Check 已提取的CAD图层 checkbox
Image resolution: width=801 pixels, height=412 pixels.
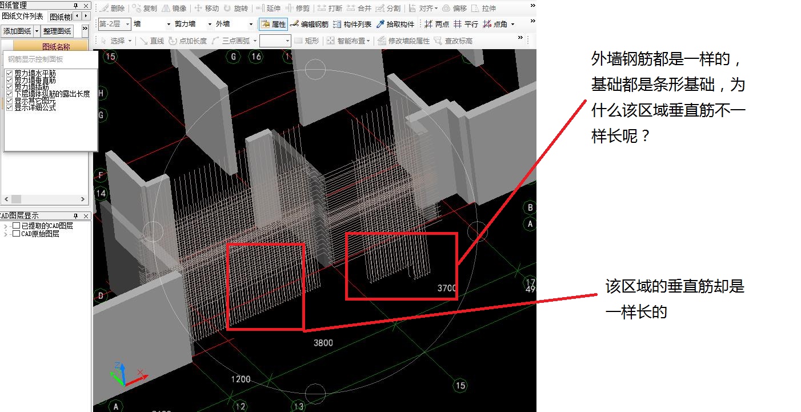17,226
